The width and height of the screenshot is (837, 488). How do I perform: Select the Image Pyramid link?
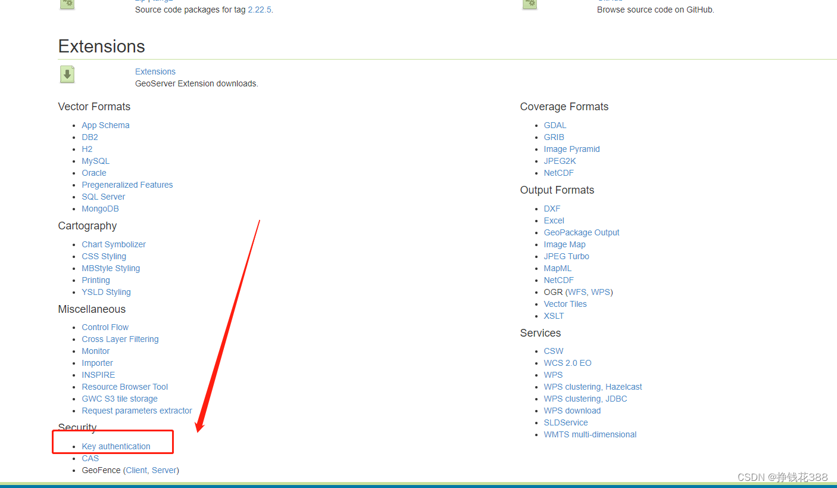(x=571, y=149)
